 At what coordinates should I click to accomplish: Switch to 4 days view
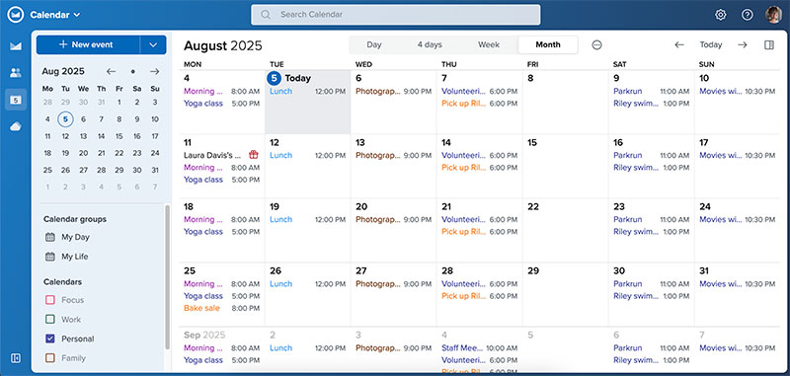click(430, 44)
